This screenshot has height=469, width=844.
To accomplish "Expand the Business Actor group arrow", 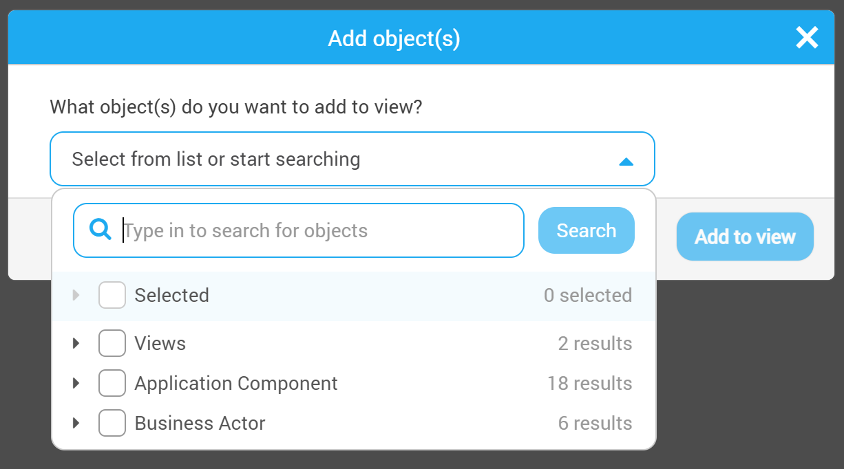I will pyautogui.click(x=76, y=423).
